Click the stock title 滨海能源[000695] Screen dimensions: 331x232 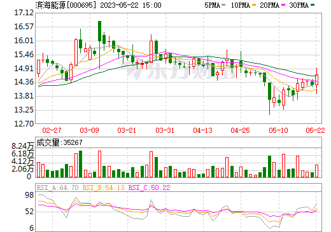click(66, 5)
